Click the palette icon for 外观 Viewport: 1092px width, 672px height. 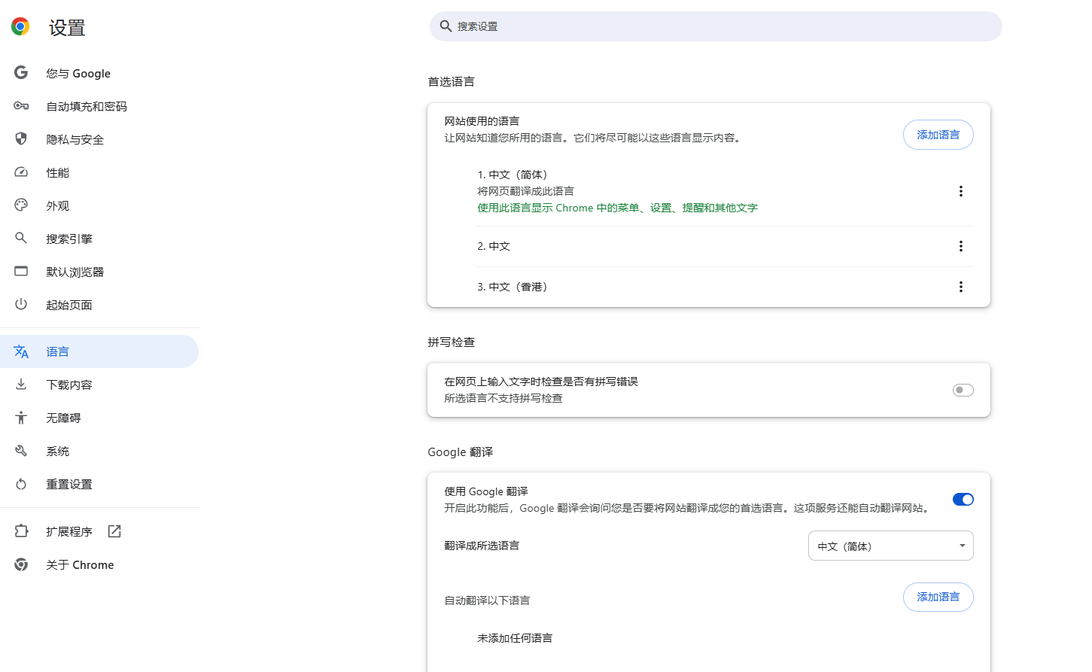(x=21, y=205)
